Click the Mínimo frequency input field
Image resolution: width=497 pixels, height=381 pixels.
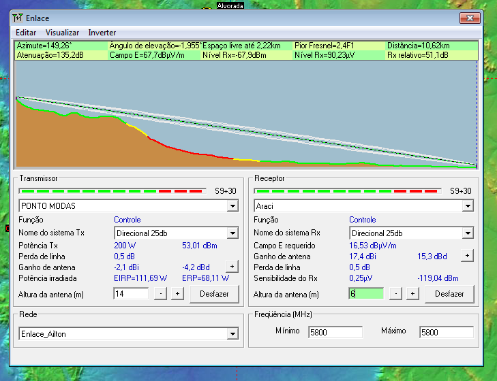click(x=335, y=333)
